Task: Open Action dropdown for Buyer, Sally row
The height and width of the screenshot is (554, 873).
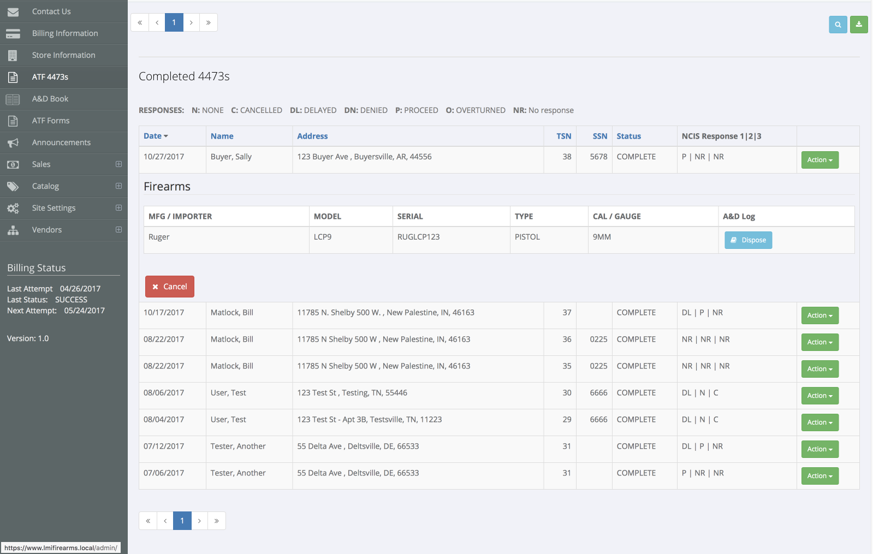Action: pyautogui.click(x=820, y=160)
